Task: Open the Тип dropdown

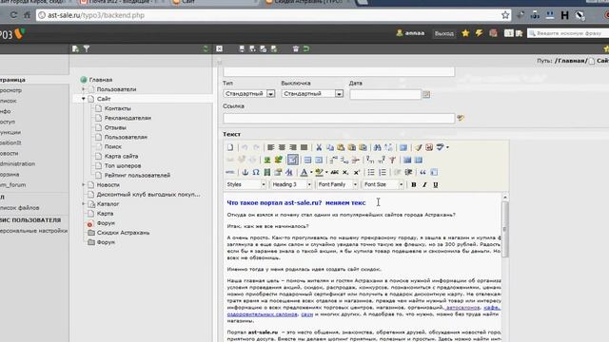Action: tap(249, 94)
